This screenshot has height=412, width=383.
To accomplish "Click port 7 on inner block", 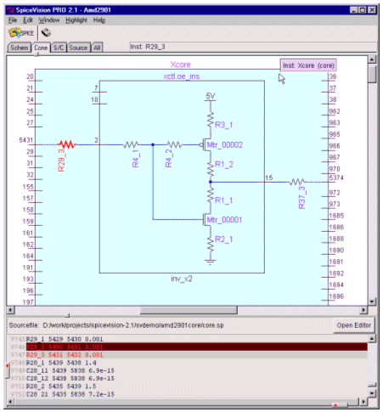I will 96,88.
